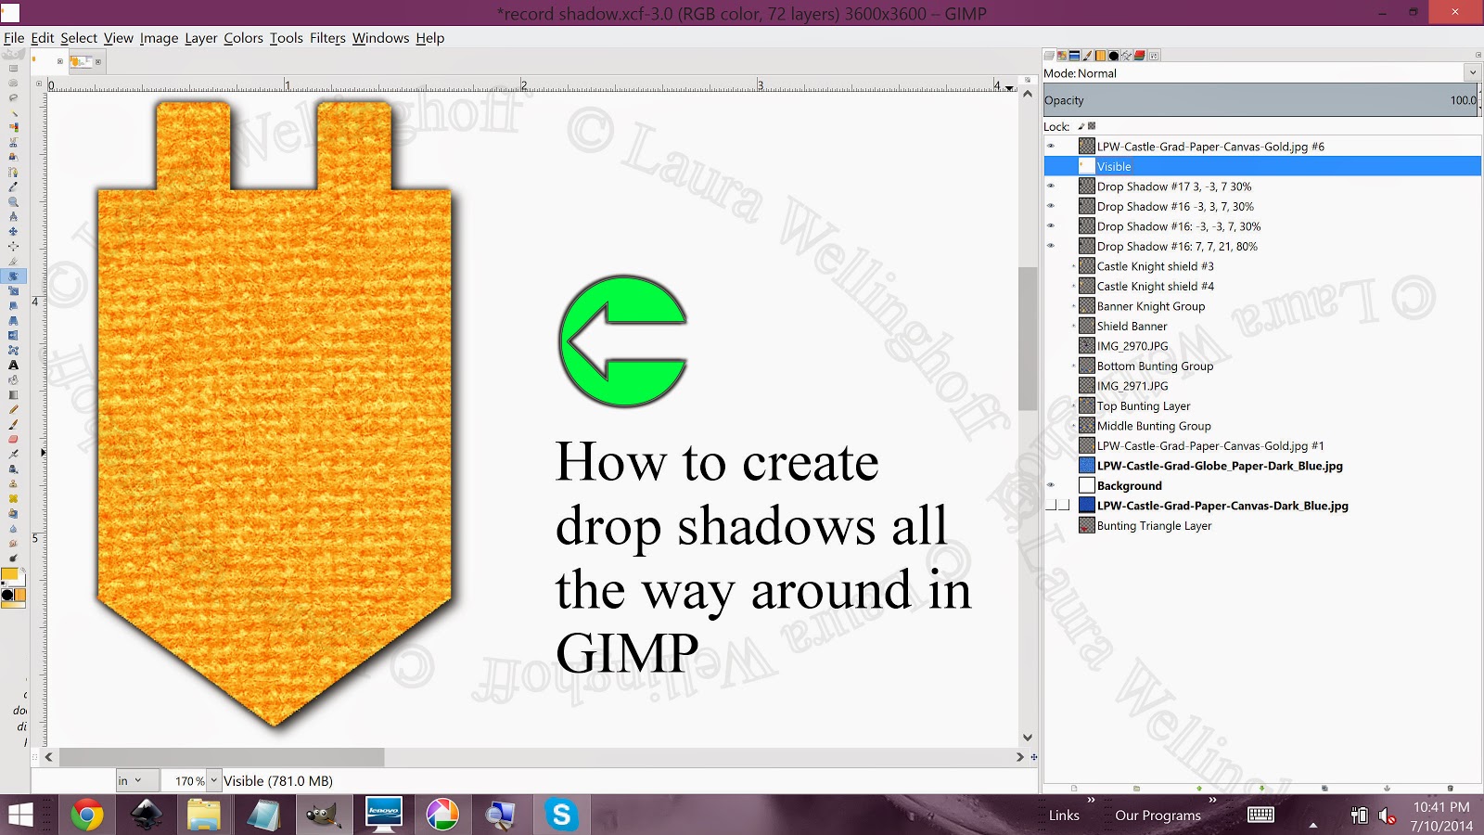This screenshot has height=835, width=1484.
Task: Open the zoom percentage dropdown
Action: click(214, 780)
